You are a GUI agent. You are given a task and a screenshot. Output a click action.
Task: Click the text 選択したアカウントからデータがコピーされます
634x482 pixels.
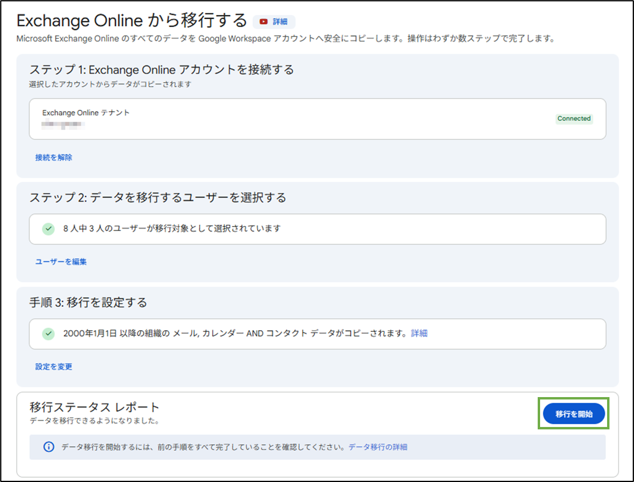coord(111,84)
